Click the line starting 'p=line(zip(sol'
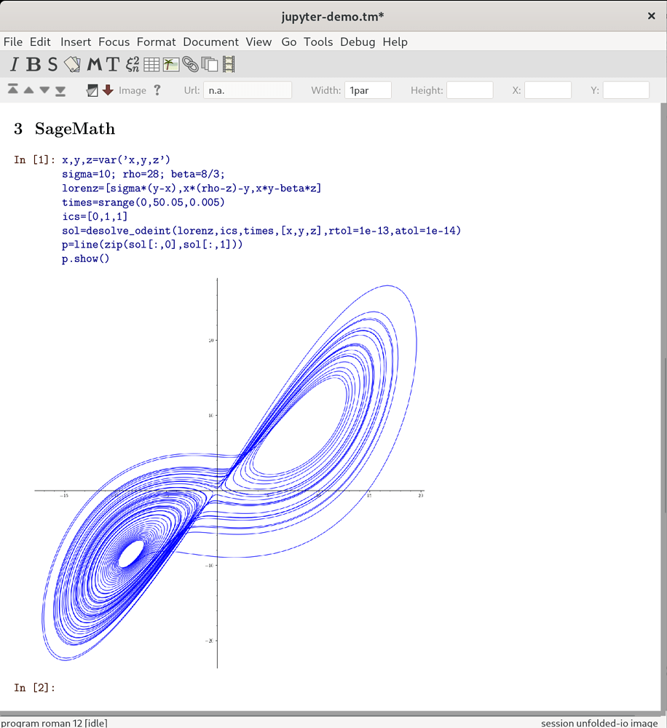The width and height of the screenshot is (667, 728). (x=152, y=245)
